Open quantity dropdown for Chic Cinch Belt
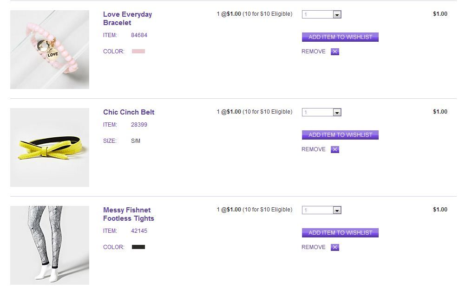Image resolution: width=466 pixels, height=294 pixels. [337, 113]
